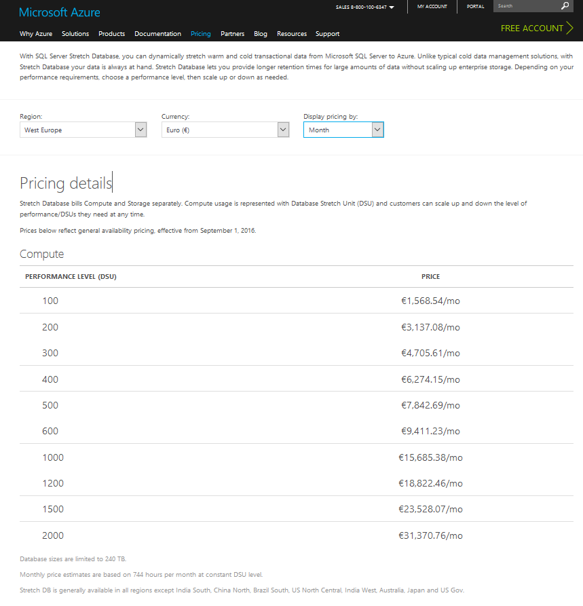The width and height of the screenshot is (583, 606).
Task: Click the €31,370.76/mo price
Action: pos(431,535)
